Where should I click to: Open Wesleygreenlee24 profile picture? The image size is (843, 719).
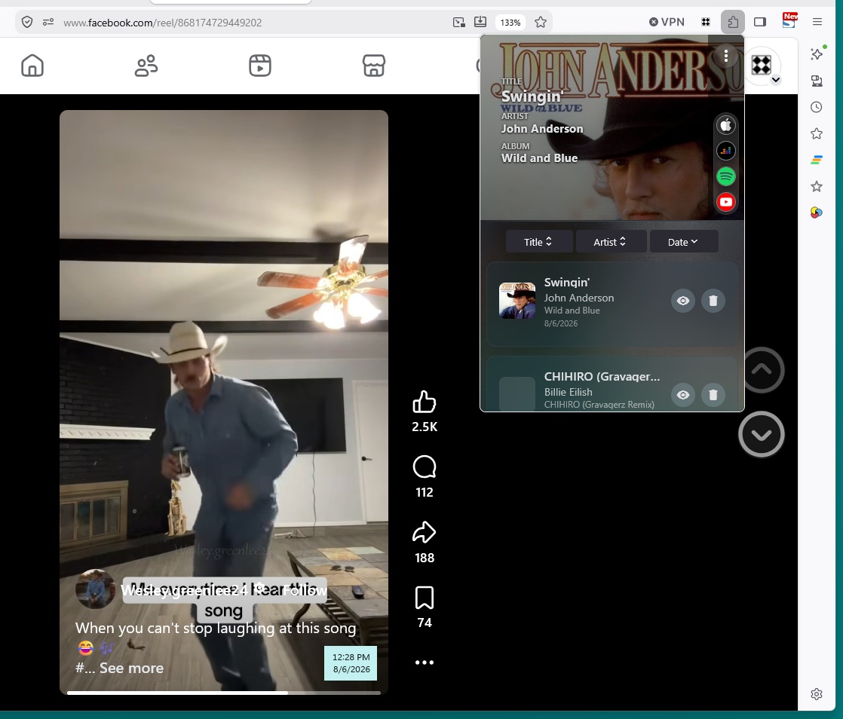pyautogui.click(x=95, y=589)
